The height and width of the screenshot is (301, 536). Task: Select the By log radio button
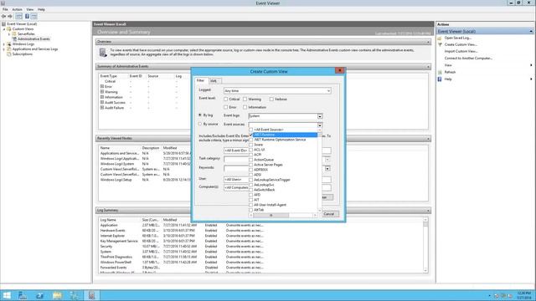click(x=200, y=115)
